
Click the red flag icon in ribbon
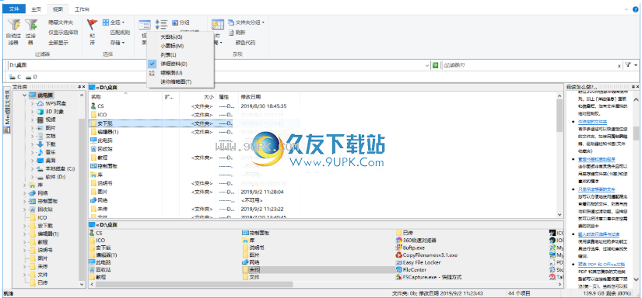pyautogui.click(x=93, y=25)
